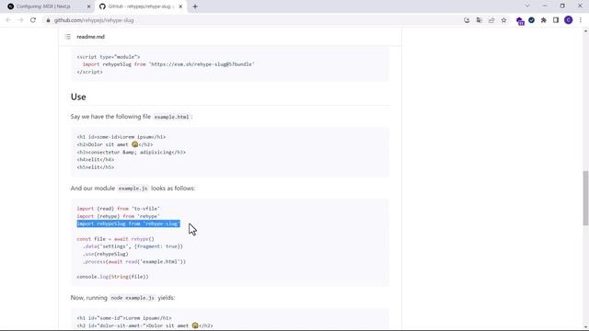Screen dimensions: 589x331
Task: Click the const file = await rehype() line
Action: [x=115, y=239]
